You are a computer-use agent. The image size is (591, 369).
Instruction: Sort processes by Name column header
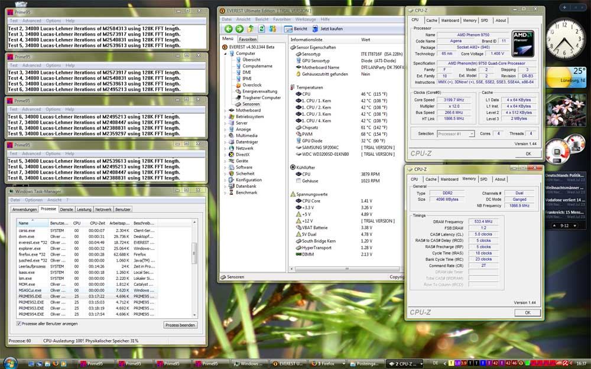[33, 223]
